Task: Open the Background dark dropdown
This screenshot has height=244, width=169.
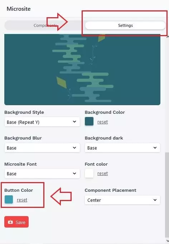Action: point(122,148)
